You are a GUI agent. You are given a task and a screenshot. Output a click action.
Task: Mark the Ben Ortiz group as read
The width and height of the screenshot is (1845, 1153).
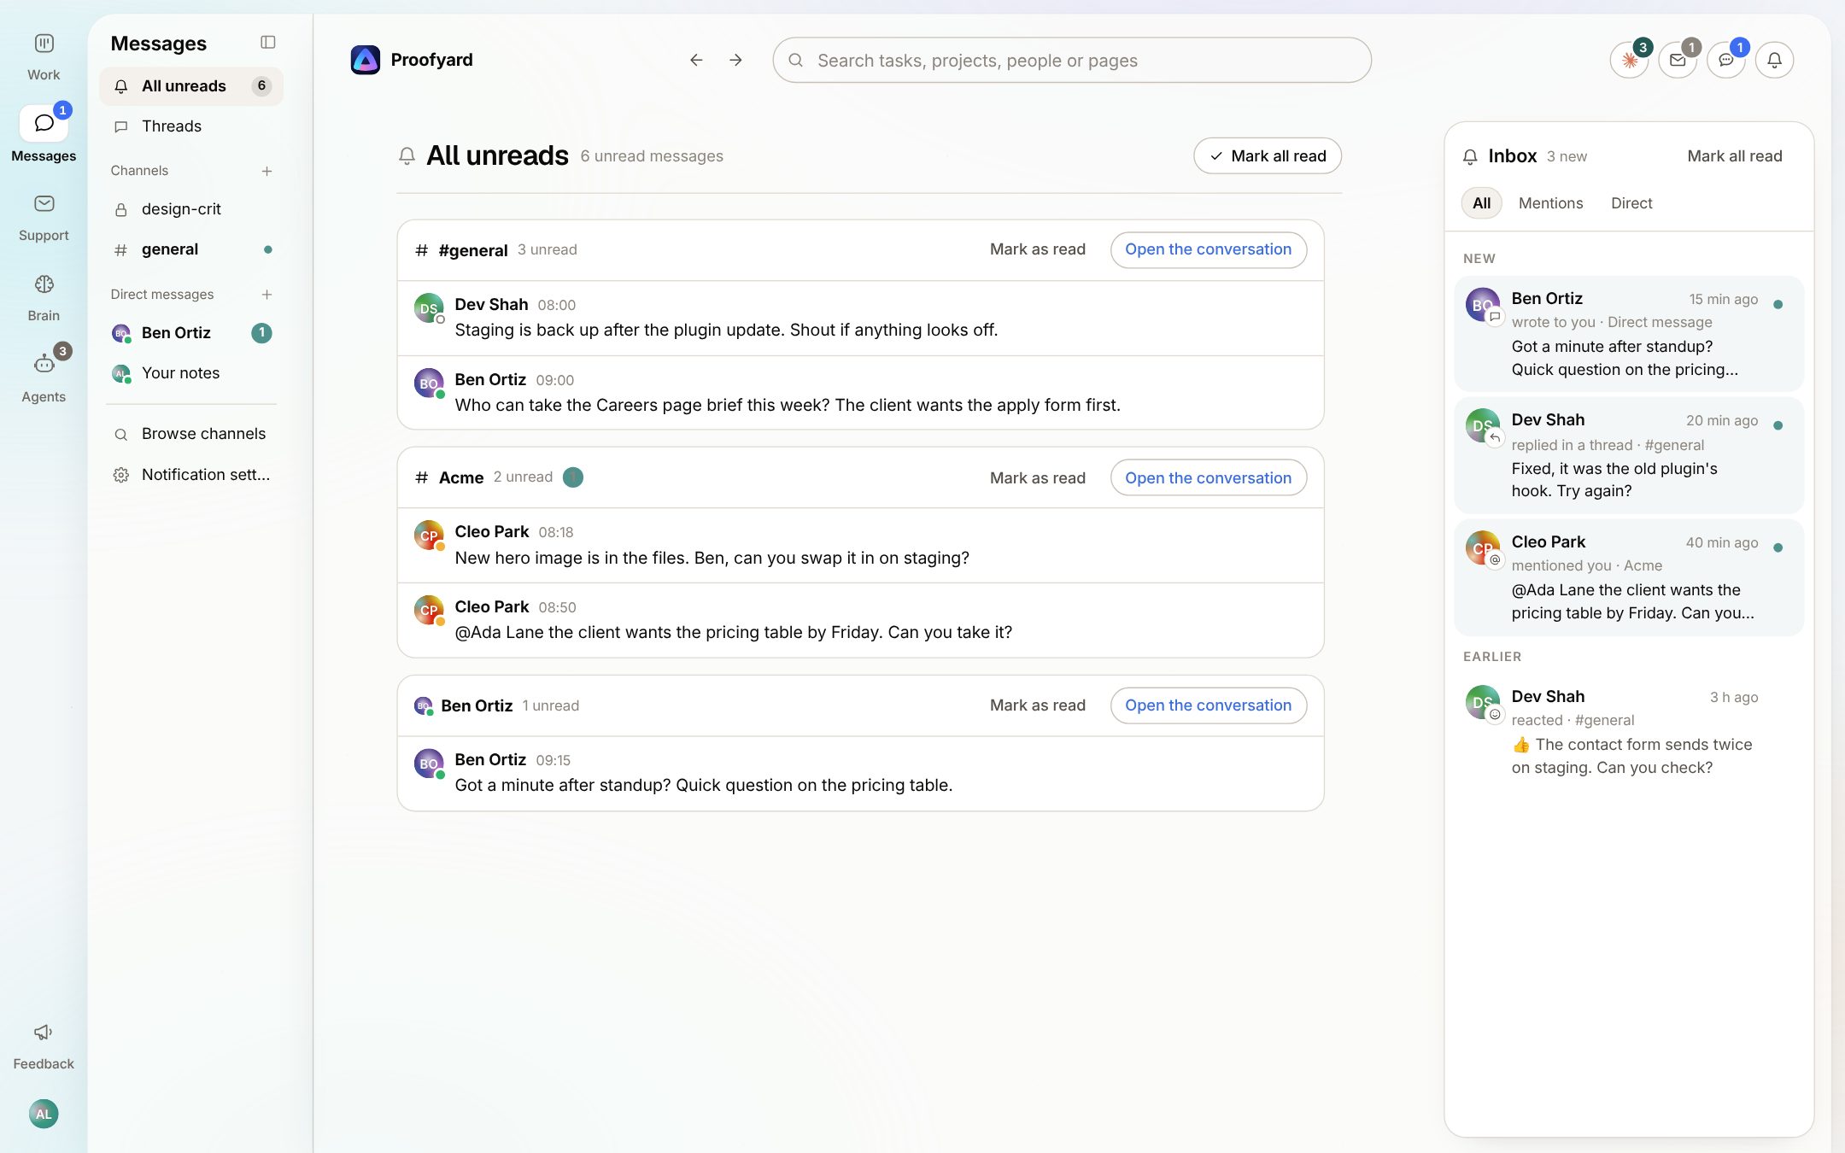click(x=1038, y=705)
